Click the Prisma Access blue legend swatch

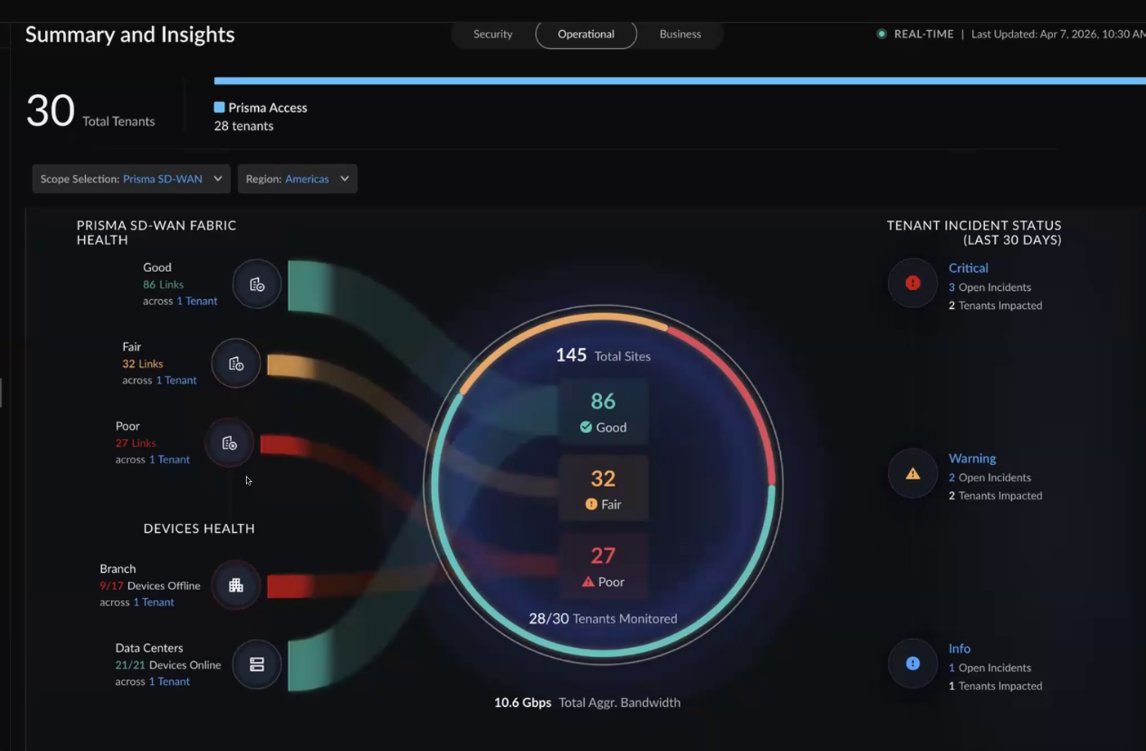pyautogui.click(x=219, y=107)
